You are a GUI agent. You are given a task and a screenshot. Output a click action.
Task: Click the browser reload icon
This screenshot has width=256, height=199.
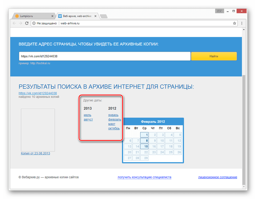point(27,23)
